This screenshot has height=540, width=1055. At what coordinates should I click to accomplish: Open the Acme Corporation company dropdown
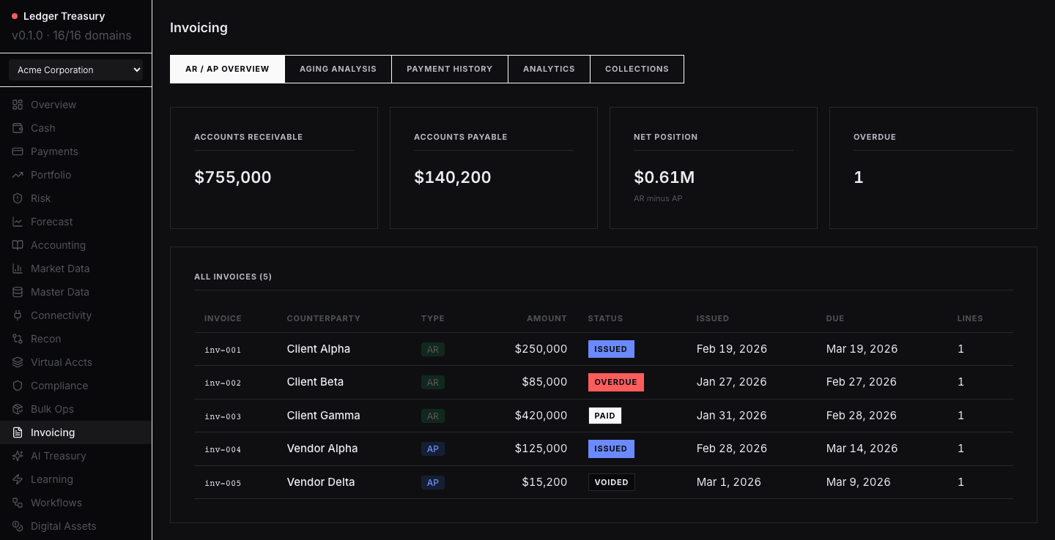pos(76,70)
